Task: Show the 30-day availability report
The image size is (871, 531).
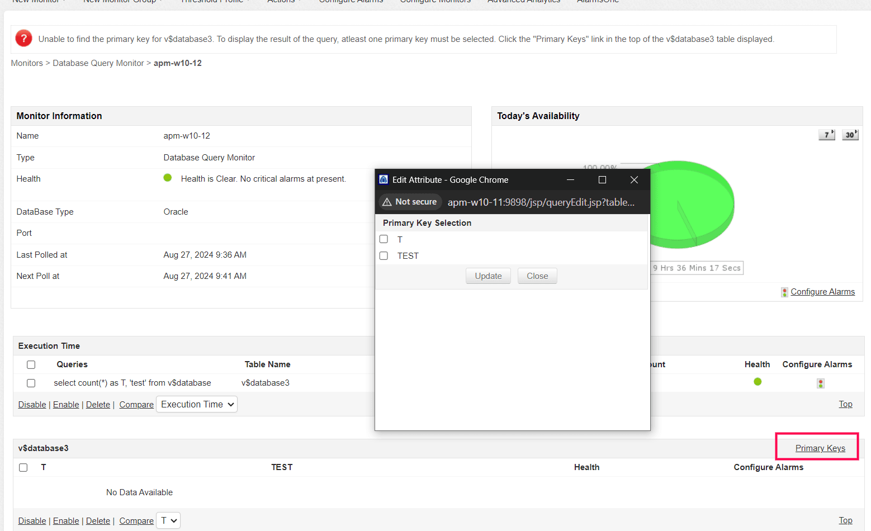Action: coord(850,135)
